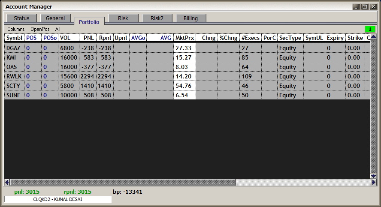The image size is (381, 207).
Task: Click the OAS SecType Equity cell
Action: 290,67
